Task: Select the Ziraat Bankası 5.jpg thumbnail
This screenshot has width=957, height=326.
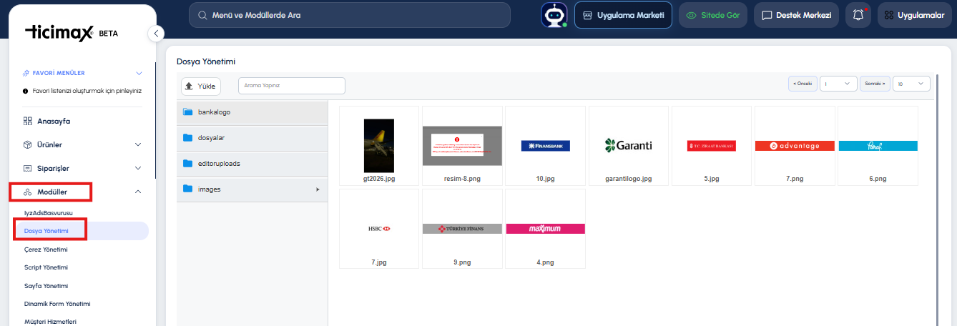Action: click(711, 146)
